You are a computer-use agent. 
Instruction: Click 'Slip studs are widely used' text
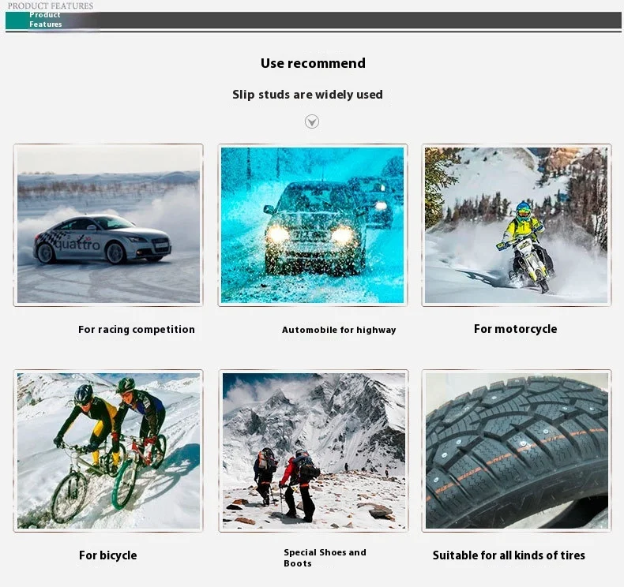[x=307, y=95]
